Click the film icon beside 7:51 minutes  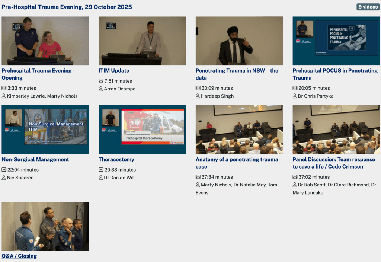point(101,81)
